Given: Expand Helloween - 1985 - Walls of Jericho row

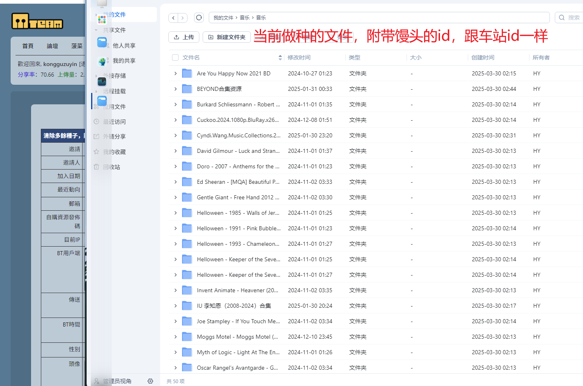Looking at the screenshot, I should click(175, 213).
